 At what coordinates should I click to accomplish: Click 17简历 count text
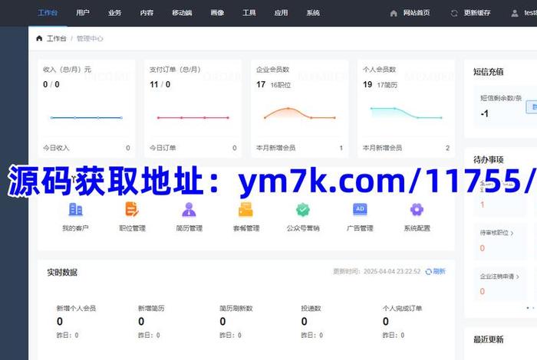tap(387, 85)
